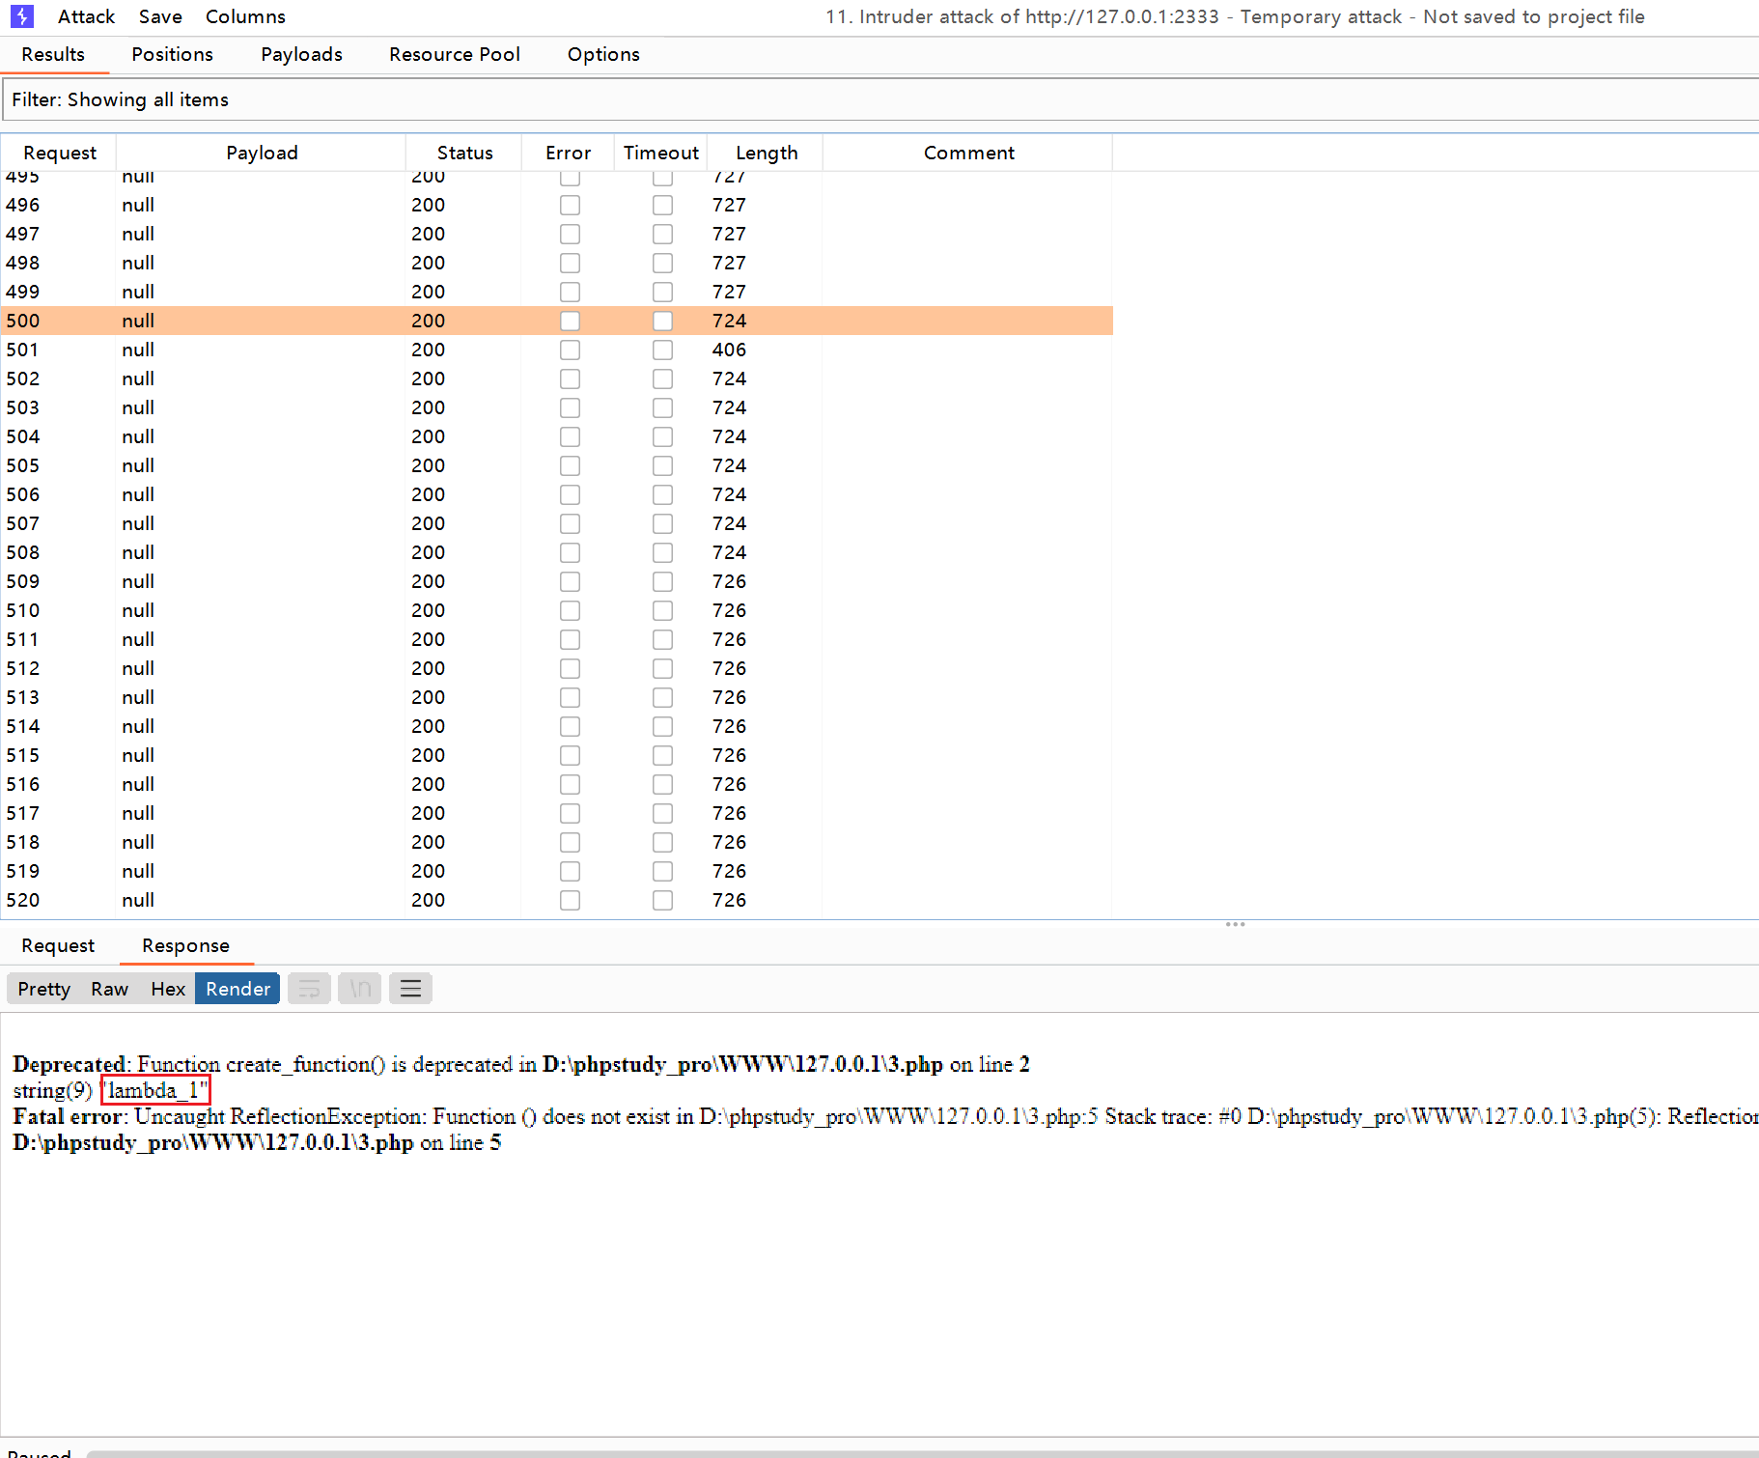Go to the Options tab
1759x1458 pixels.
click(x=603, y=54)
